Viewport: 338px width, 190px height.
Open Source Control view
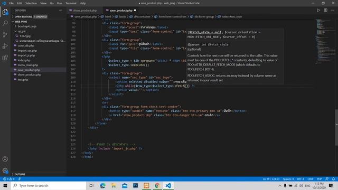5,34
